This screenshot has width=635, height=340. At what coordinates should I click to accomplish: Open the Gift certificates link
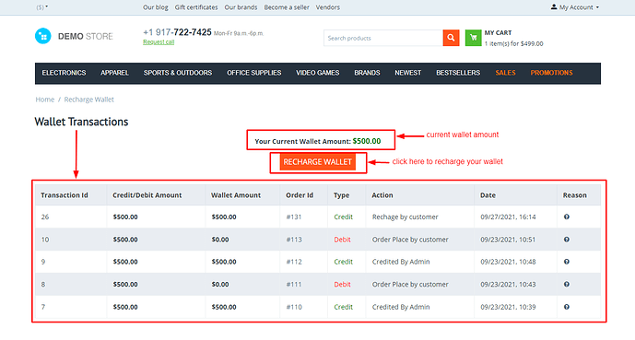[x=196, y=7]
